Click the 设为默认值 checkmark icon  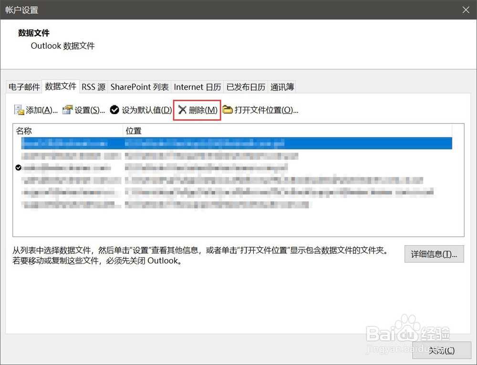114,110
